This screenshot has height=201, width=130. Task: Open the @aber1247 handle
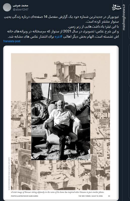(21, 10)
